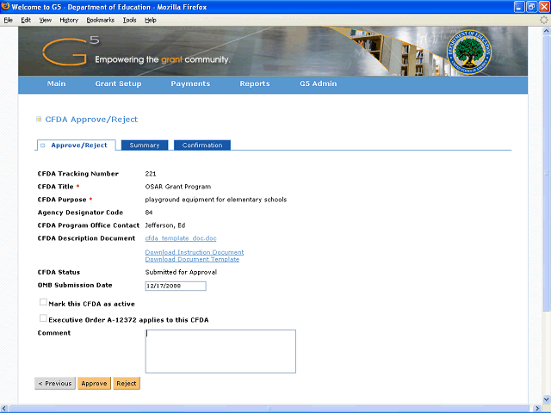Click the CFDA Description Document label

[x=86, y=238]
